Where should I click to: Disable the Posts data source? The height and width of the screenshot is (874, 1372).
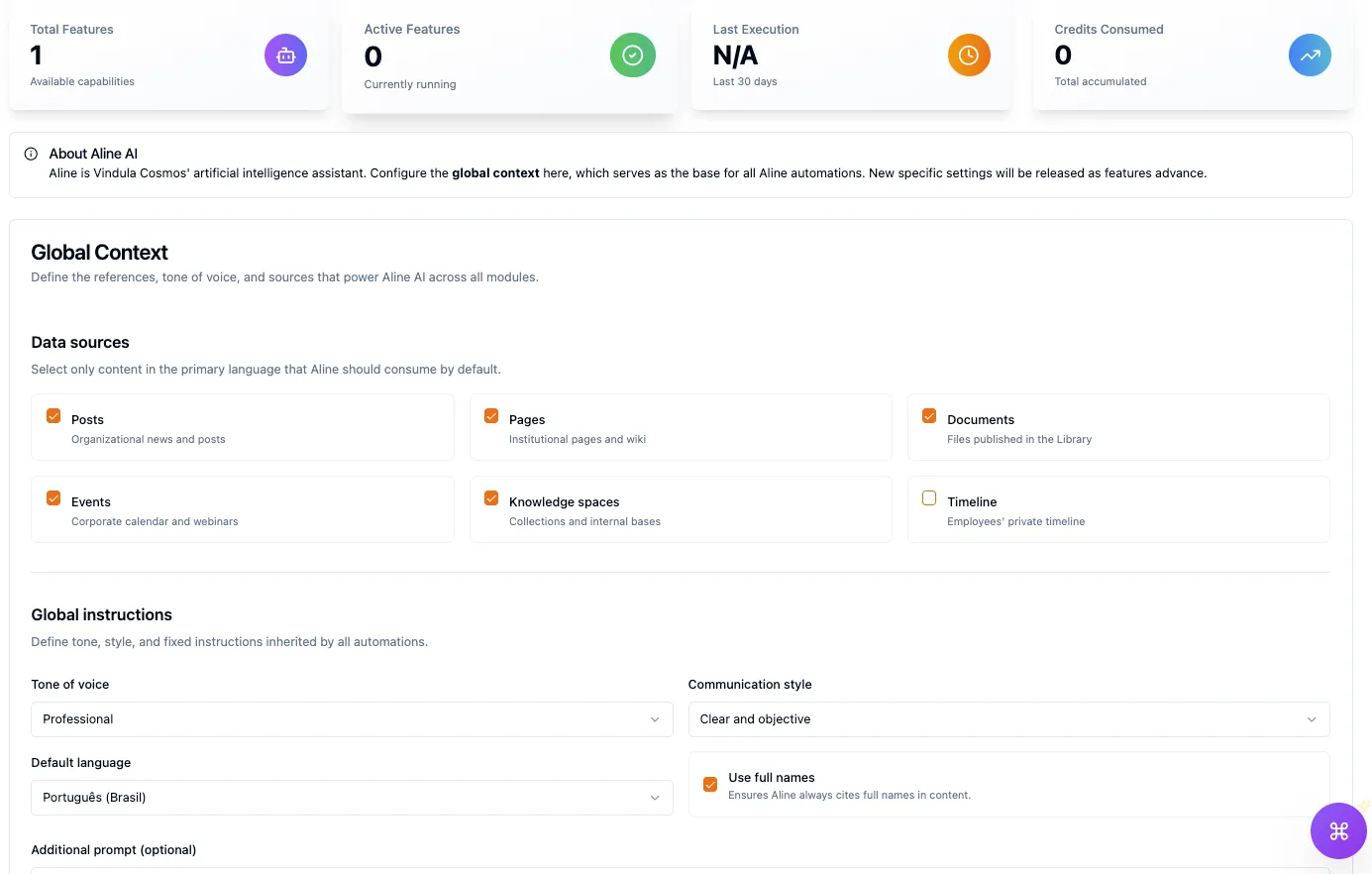pos(53,415)
